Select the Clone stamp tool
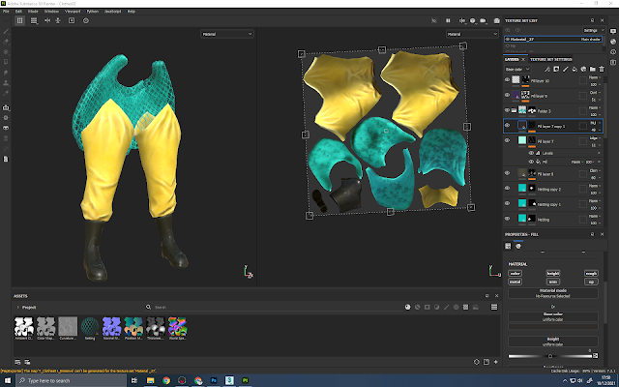This screenshot has height=387, width=619. [x=6, y=83]
